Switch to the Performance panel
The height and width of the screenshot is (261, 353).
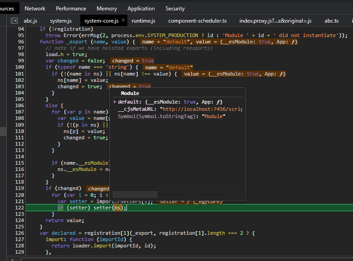point(71,8)
